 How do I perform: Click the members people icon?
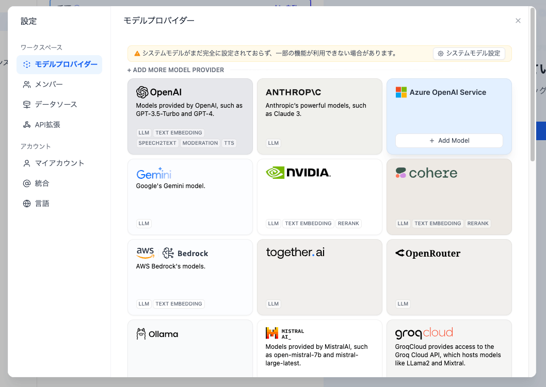(27, 85)
